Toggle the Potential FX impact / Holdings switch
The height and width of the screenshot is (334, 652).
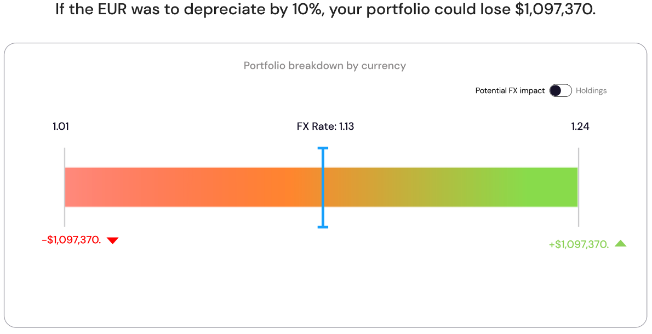click(x=561, y=91)
